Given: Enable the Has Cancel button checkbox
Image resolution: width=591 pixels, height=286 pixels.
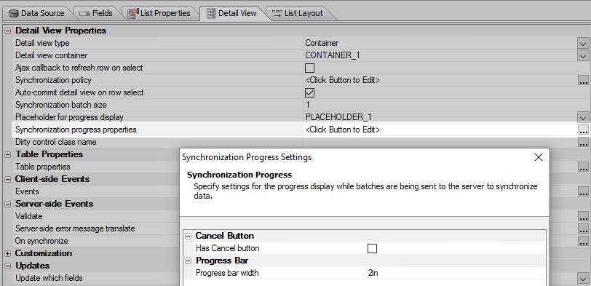Looking at the screenshot, I should (x=372, y=248).
